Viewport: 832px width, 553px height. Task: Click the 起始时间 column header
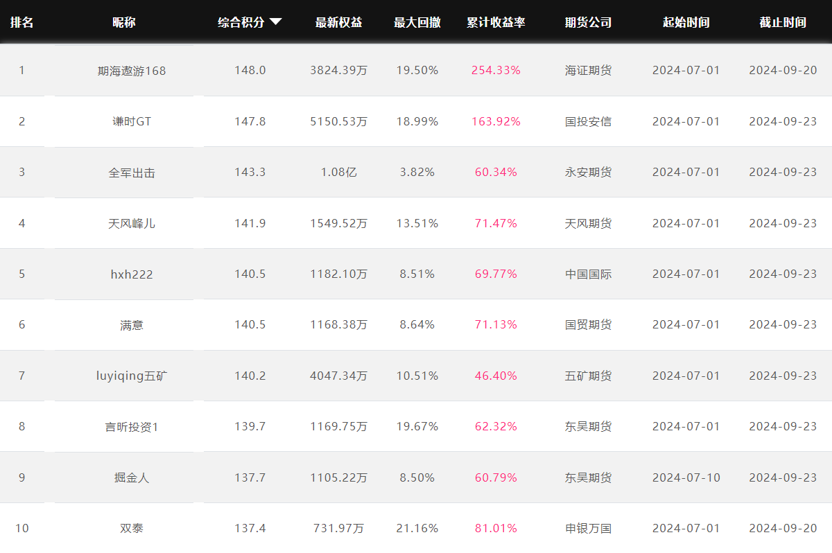pos(686,22)
